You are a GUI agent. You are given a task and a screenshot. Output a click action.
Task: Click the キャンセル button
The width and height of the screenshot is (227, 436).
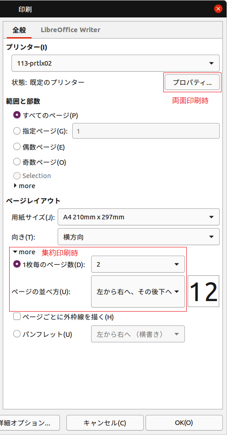(x=105, y=423)
